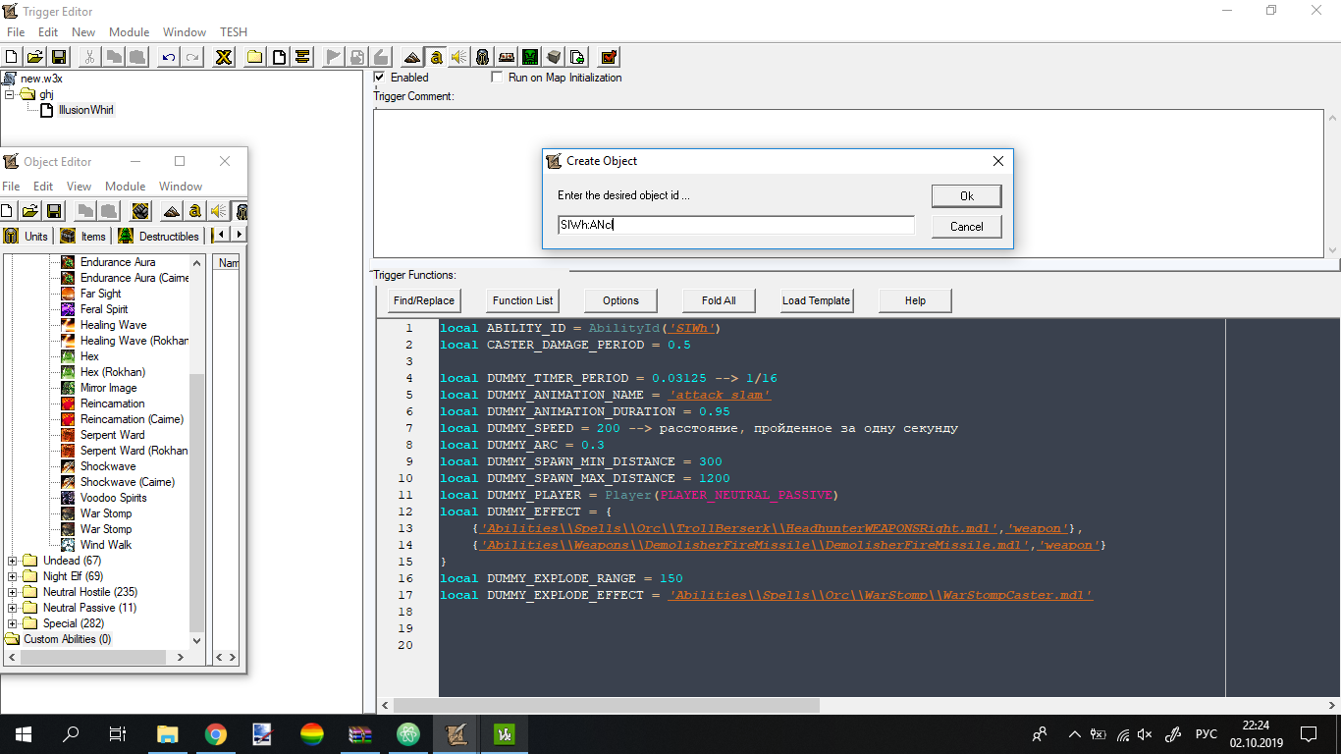The image size is (1341, 754).
Task: Open the TESH menu
Action: pyautogui.click(x=234, y=32)
